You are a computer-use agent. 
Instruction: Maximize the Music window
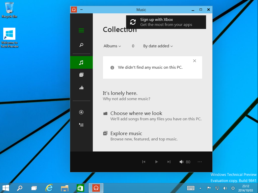200,10
